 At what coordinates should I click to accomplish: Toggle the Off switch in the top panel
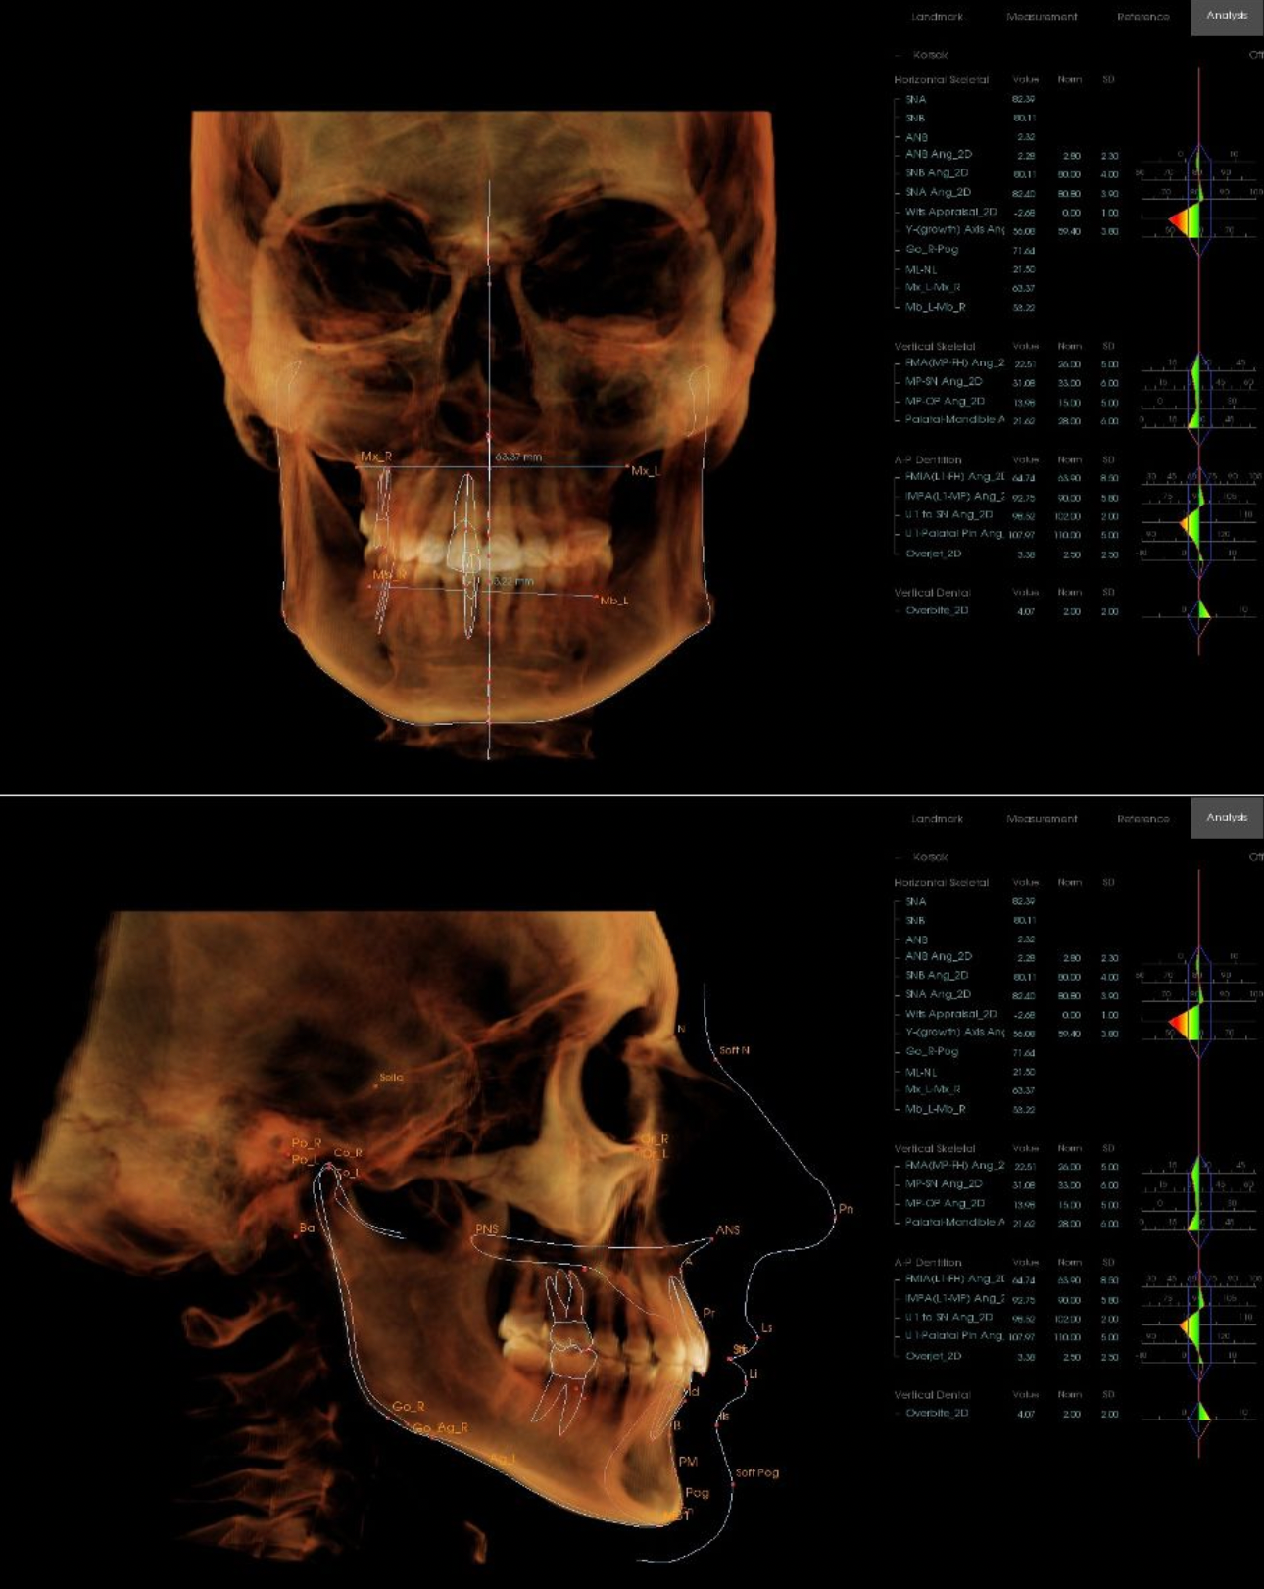[x=1255, y=55]
